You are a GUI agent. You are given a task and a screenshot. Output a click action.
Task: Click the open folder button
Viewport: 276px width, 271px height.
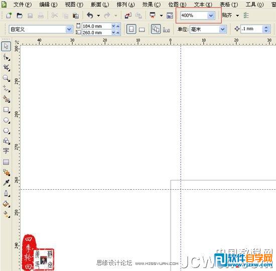(20, 16)
